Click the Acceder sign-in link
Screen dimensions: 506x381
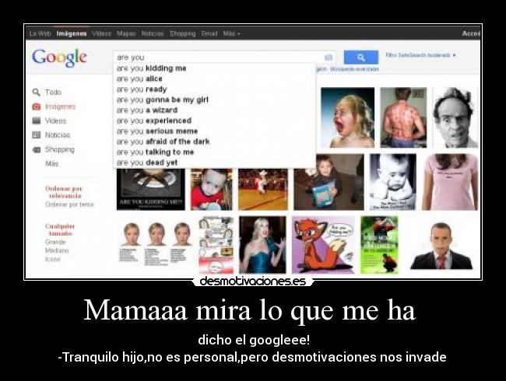(x=471, y=33)
